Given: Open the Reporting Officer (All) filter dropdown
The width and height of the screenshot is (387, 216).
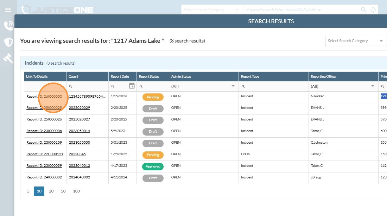Looking at the screenshot, I should (343, 86).
